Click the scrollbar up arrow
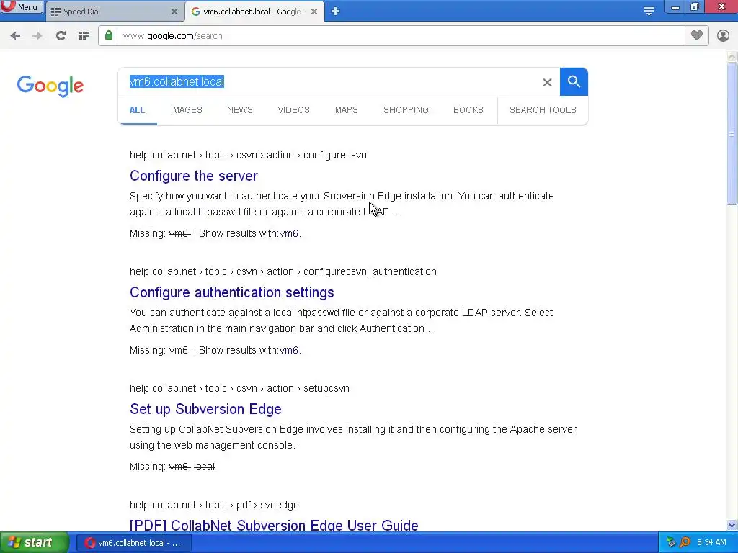The height and width of the screenshot is (553, 738). click(x=732, y=57)
